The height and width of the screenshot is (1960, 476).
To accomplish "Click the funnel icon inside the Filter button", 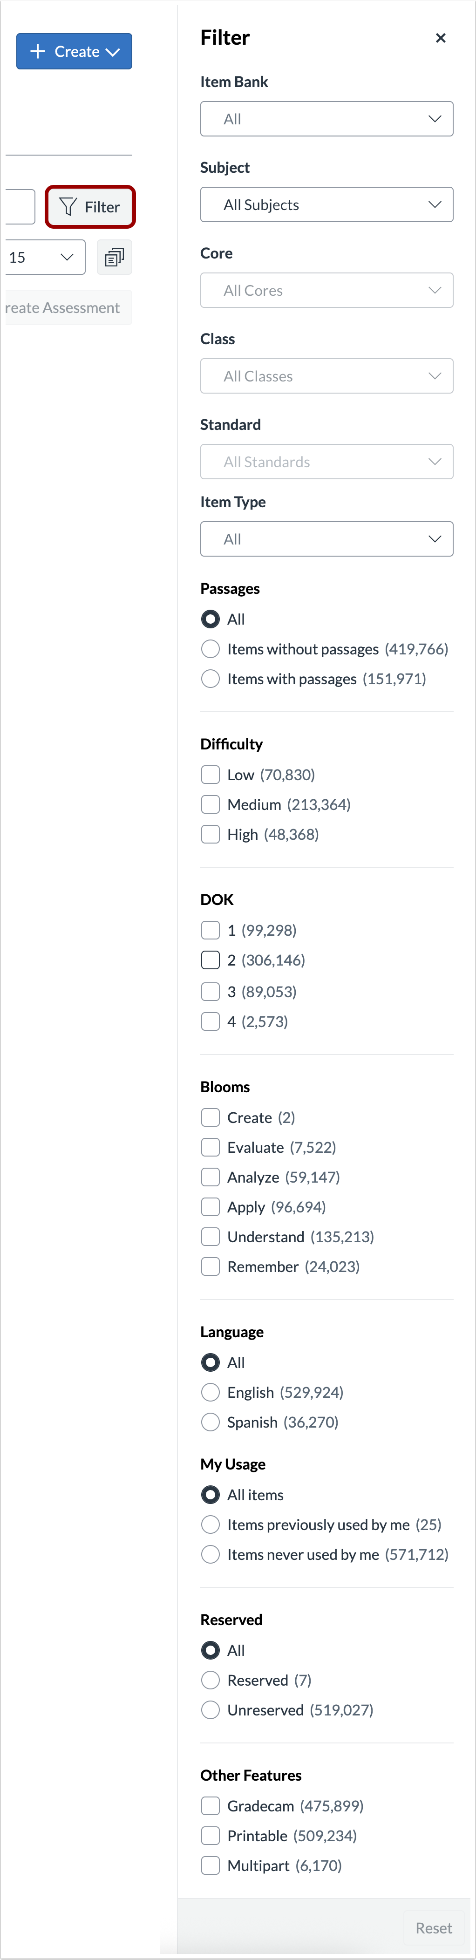I will click(68, 206).
